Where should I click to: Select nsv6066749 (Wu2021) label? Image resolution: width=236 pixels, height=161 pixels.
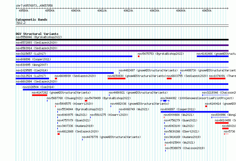coord(134,109)
